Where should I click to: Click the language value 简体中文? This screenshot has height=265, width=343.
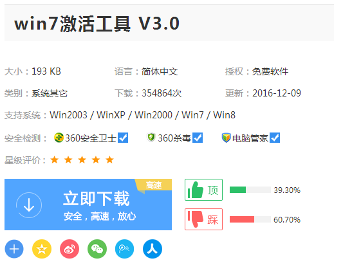[160, 71]
